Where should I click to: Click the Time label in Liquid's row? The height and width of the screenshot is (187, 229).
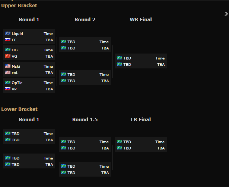[48, 33]
